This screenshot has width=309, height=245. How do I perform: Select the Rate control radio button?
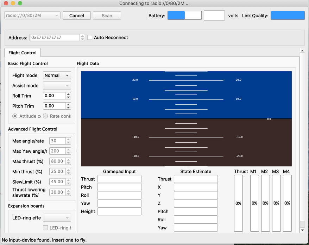(x=45, y=116)
